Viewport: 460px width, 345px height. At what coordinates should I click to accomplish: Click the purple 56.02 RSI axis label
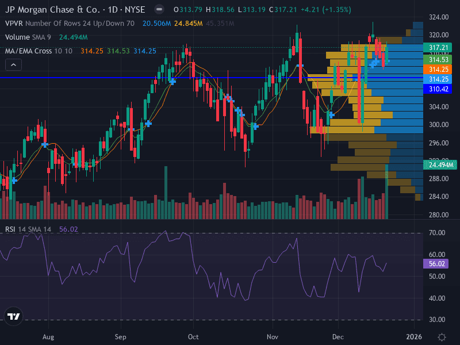pos(436,264)
